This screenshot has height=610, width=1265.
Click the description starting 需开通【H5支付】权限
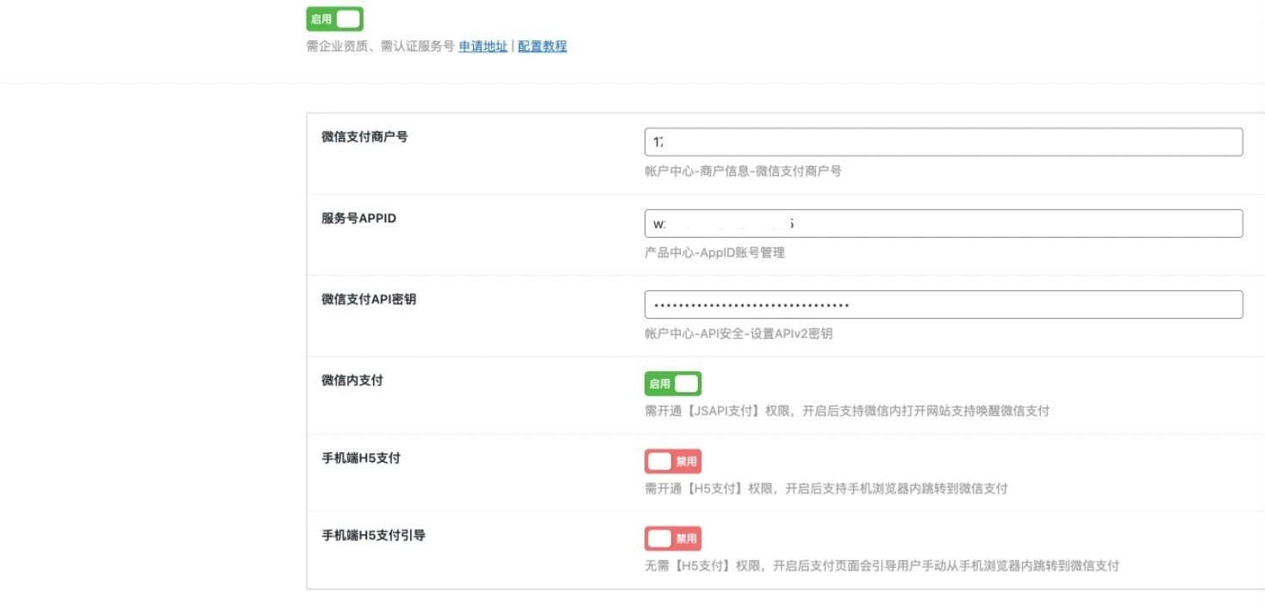[826, 489]
